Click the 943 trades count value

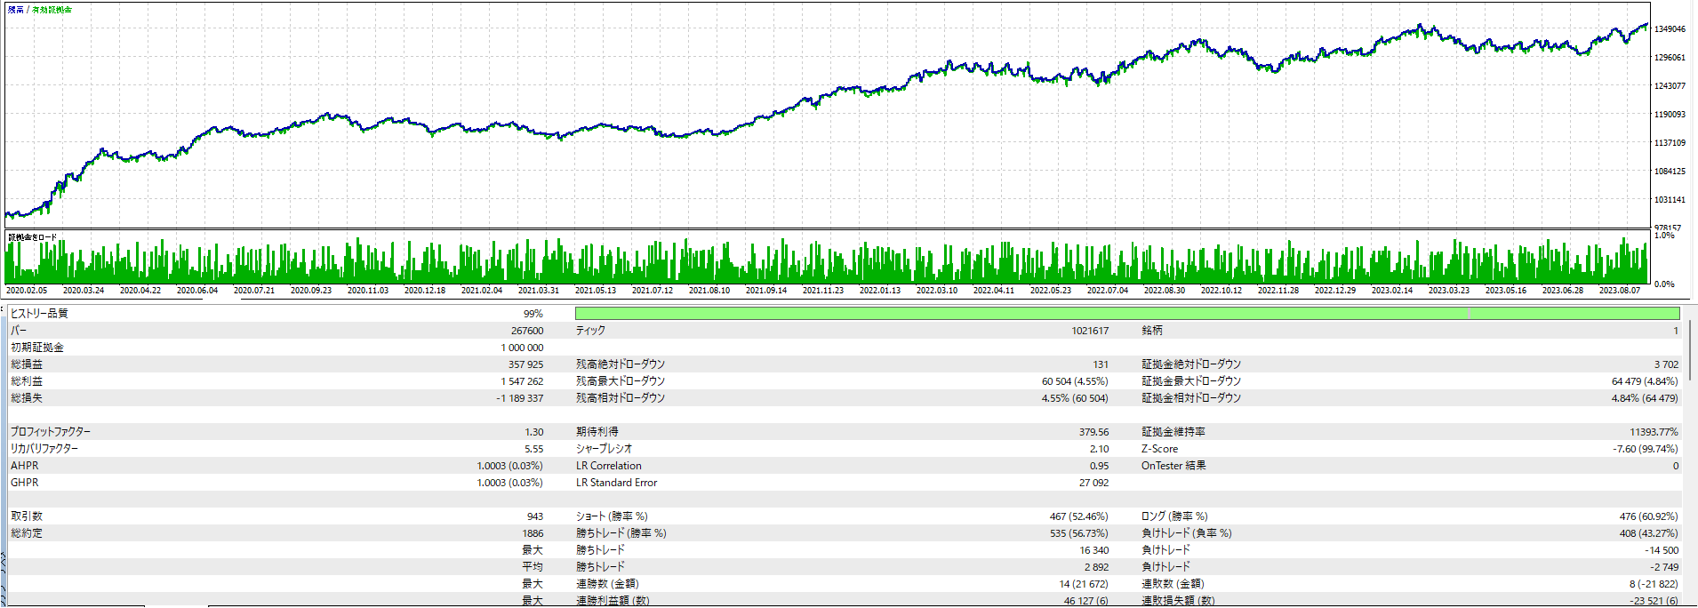[x=535, y=516]
